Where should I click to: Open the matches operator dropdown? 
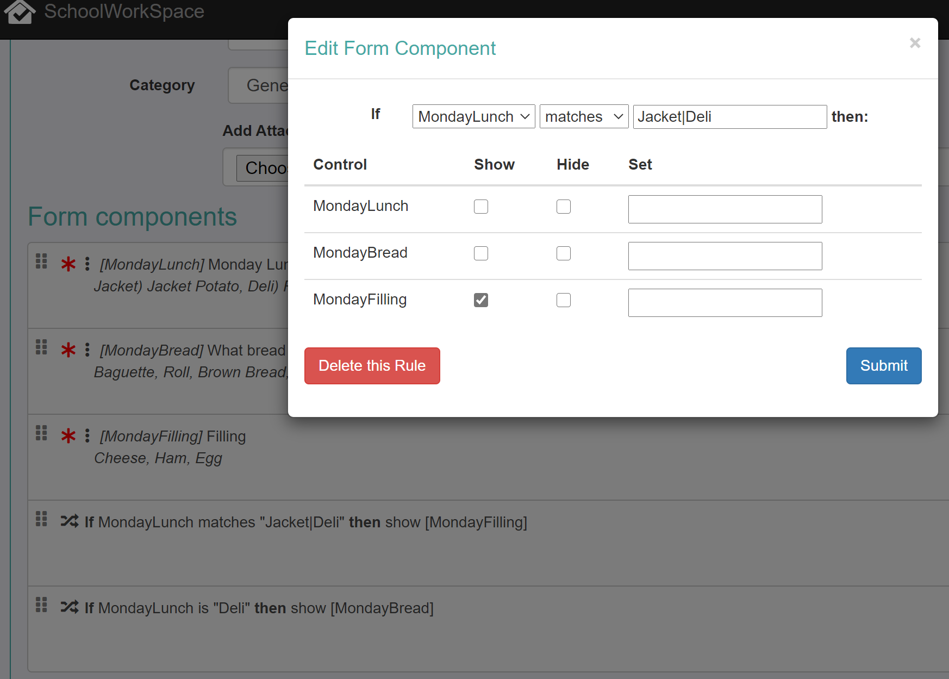pyautogui.click(x=584, y=117)
